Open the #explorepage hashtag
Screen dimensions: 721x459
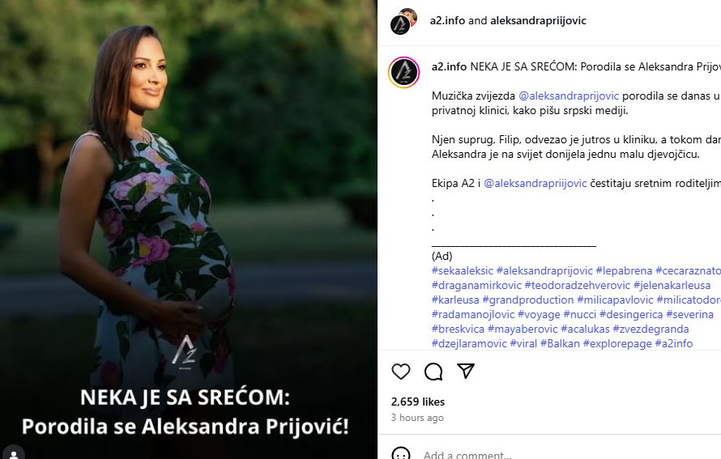click(617, 343)
